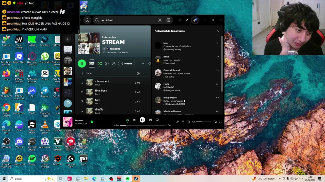
Task: Open the OBS Studio desktop shortcut
Action: [x=6, y=143]
